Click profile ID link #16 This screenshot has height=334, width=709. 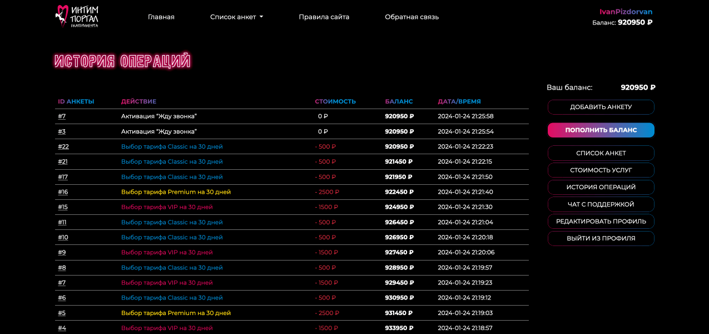[63, 192]
